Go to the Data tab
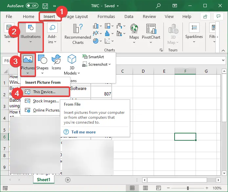The image size is (228, 192). pyautogui.click(x=129, y=17)
